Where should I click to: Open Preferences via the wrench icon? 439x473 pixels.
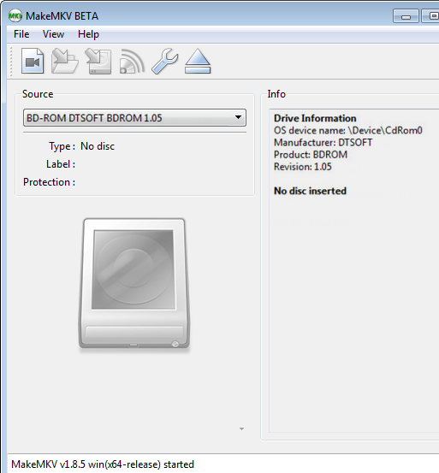(x=165, y=62)
